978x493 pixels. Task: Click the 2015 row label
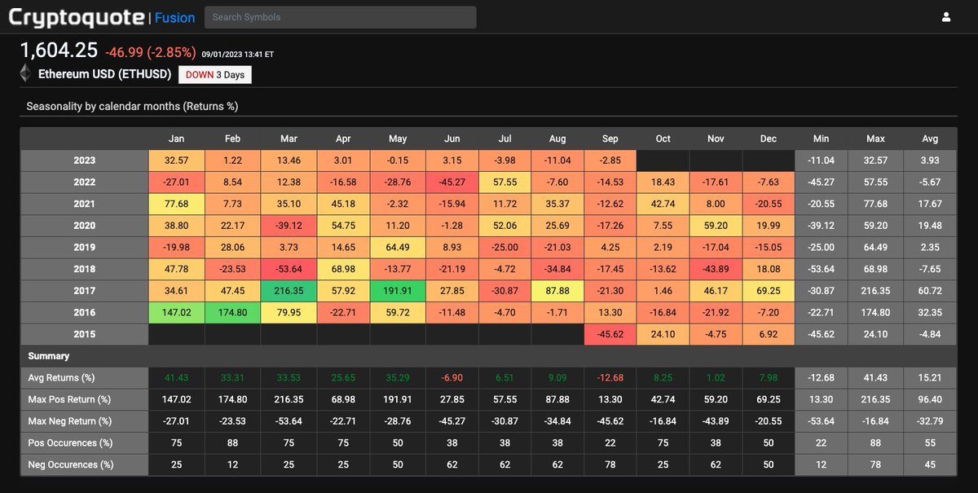tap(84, 334)
